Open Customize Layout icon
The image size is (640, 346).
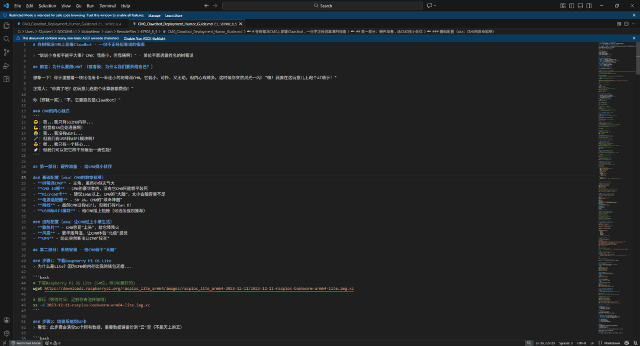coord(563,6)
